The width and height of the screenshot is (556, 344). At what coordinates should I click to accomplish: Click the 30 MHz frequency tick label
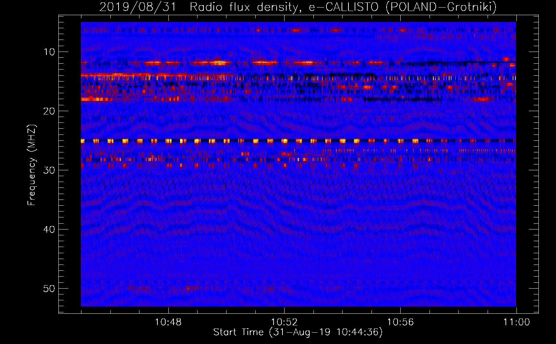[x=49, y=170]
